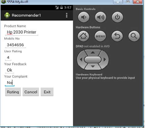Screen dimensions: 146x128
Task: Tap the Home hardware button
Action: click(83, 36)
